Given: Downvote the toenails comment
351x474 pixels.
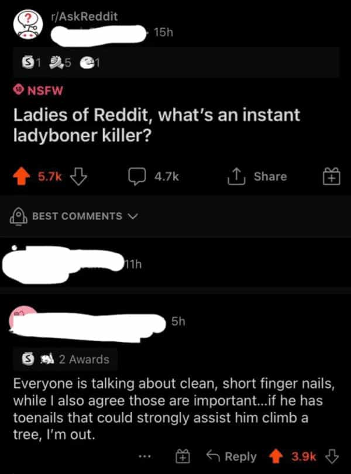Looking at the screenshot, I should click(x=332, y=456).
